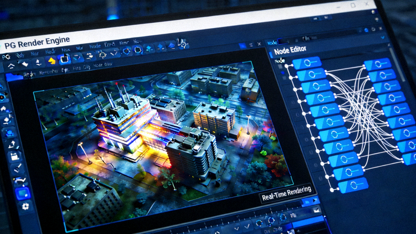Click the envelope check icon below play arrow
Screen dimensions: 416x234
point(317,210)
